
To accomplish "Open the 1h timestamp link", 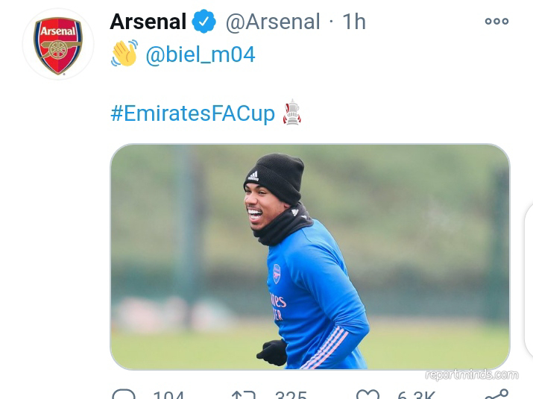I will coord(354,22).
